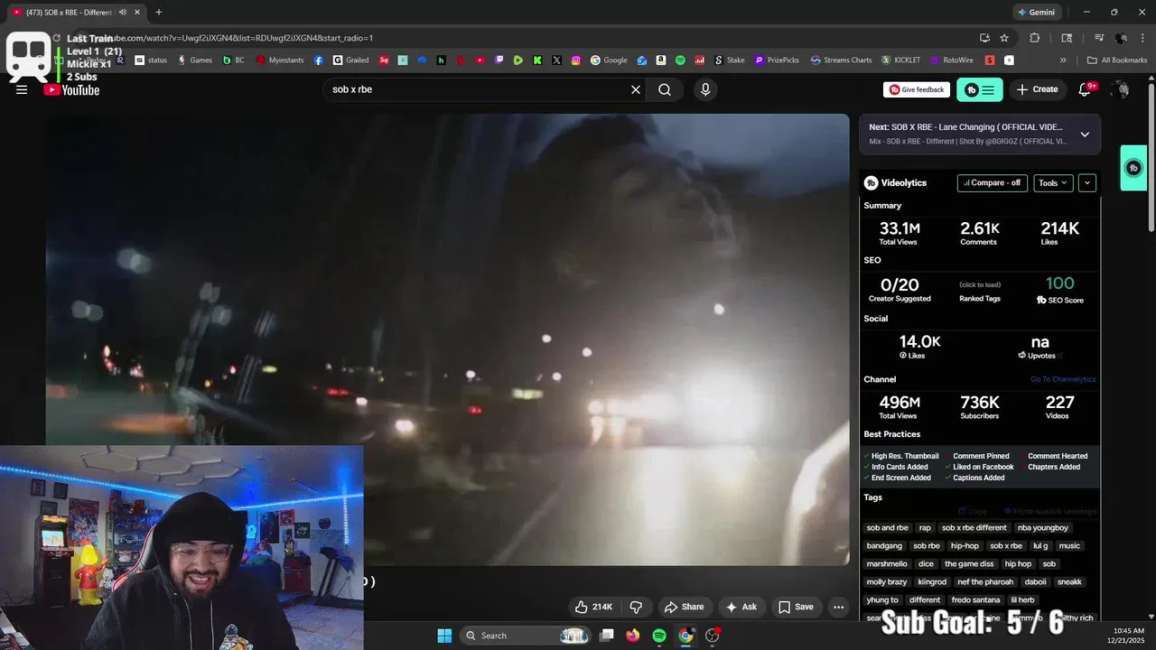Mute the tab via speaker icon
The height and width of the screenshot is (650, 1156).
point(123,13)
